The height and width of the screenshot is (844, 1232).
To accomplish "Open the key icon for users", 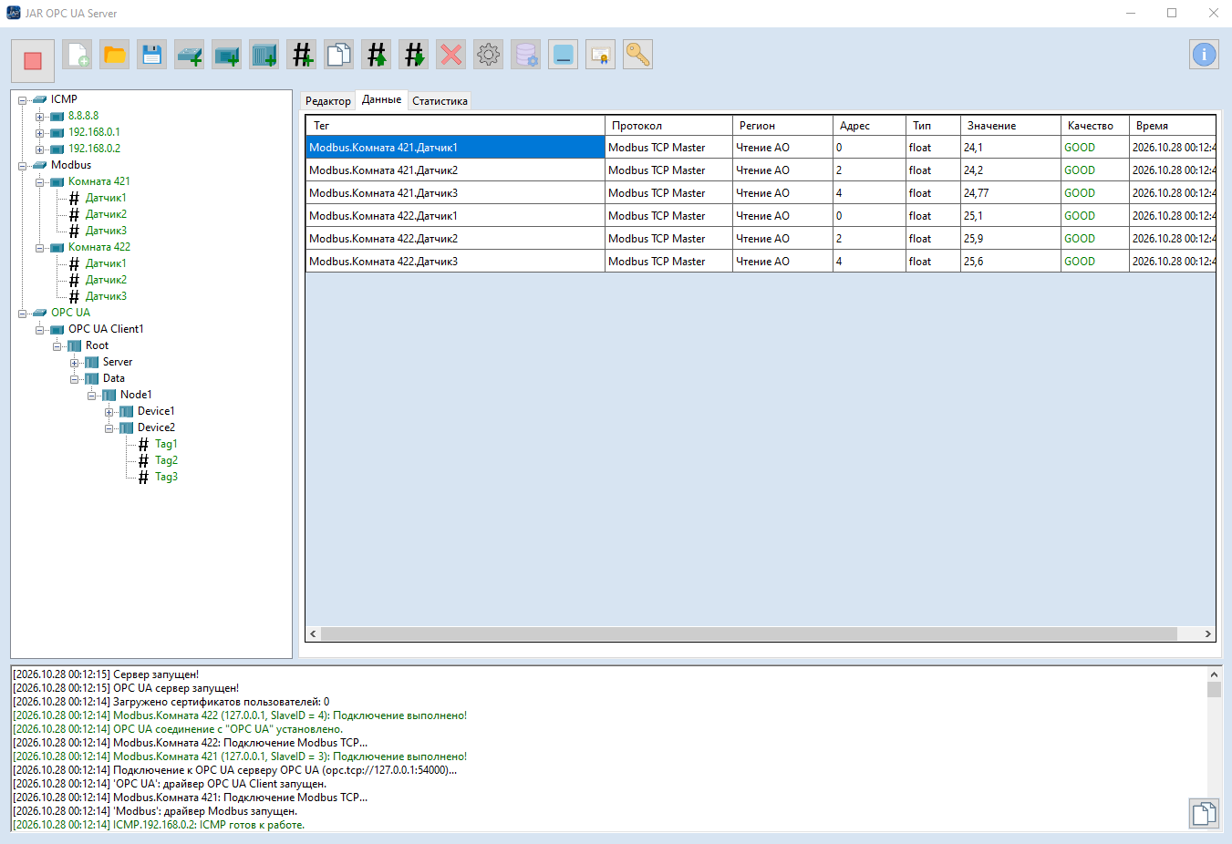I will click(638, 55).
